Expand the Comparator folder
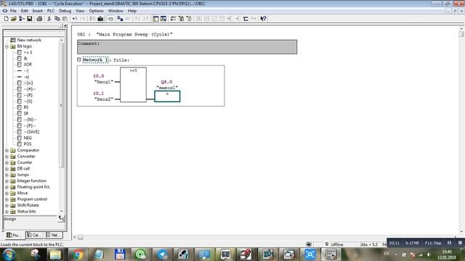 pos(7,150)
